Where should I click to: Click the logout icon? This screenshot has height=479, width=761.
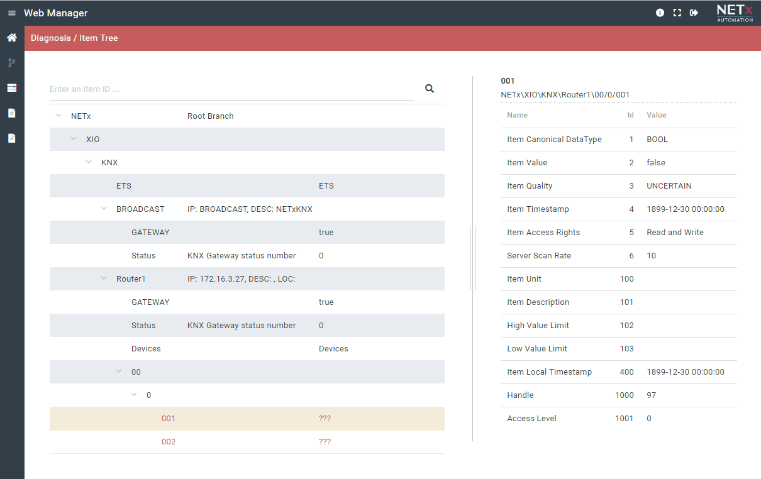[694, 13]
